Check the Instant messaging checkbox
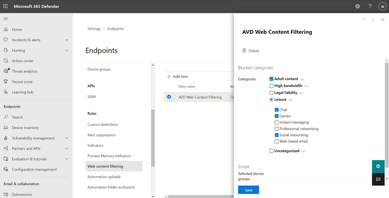This screenshot has width=389, height=198. (277, 122)
